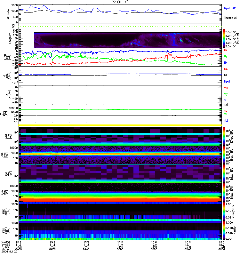Click the green Viy legend label
Viewport: 240px width, 256px height.
coord(226,94)
